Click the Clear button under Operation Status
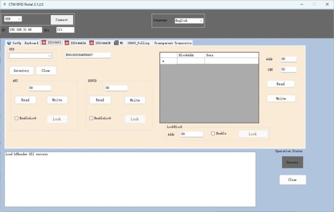Viewport: 334px width, 212px height. pos(292,180)
